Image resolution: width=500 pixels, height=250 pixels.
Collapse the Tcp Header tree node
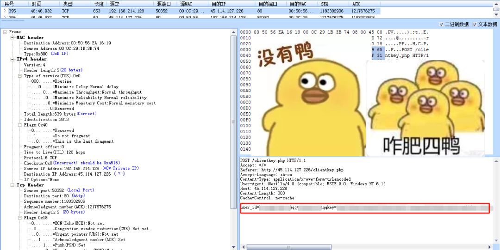click(12, 185)
